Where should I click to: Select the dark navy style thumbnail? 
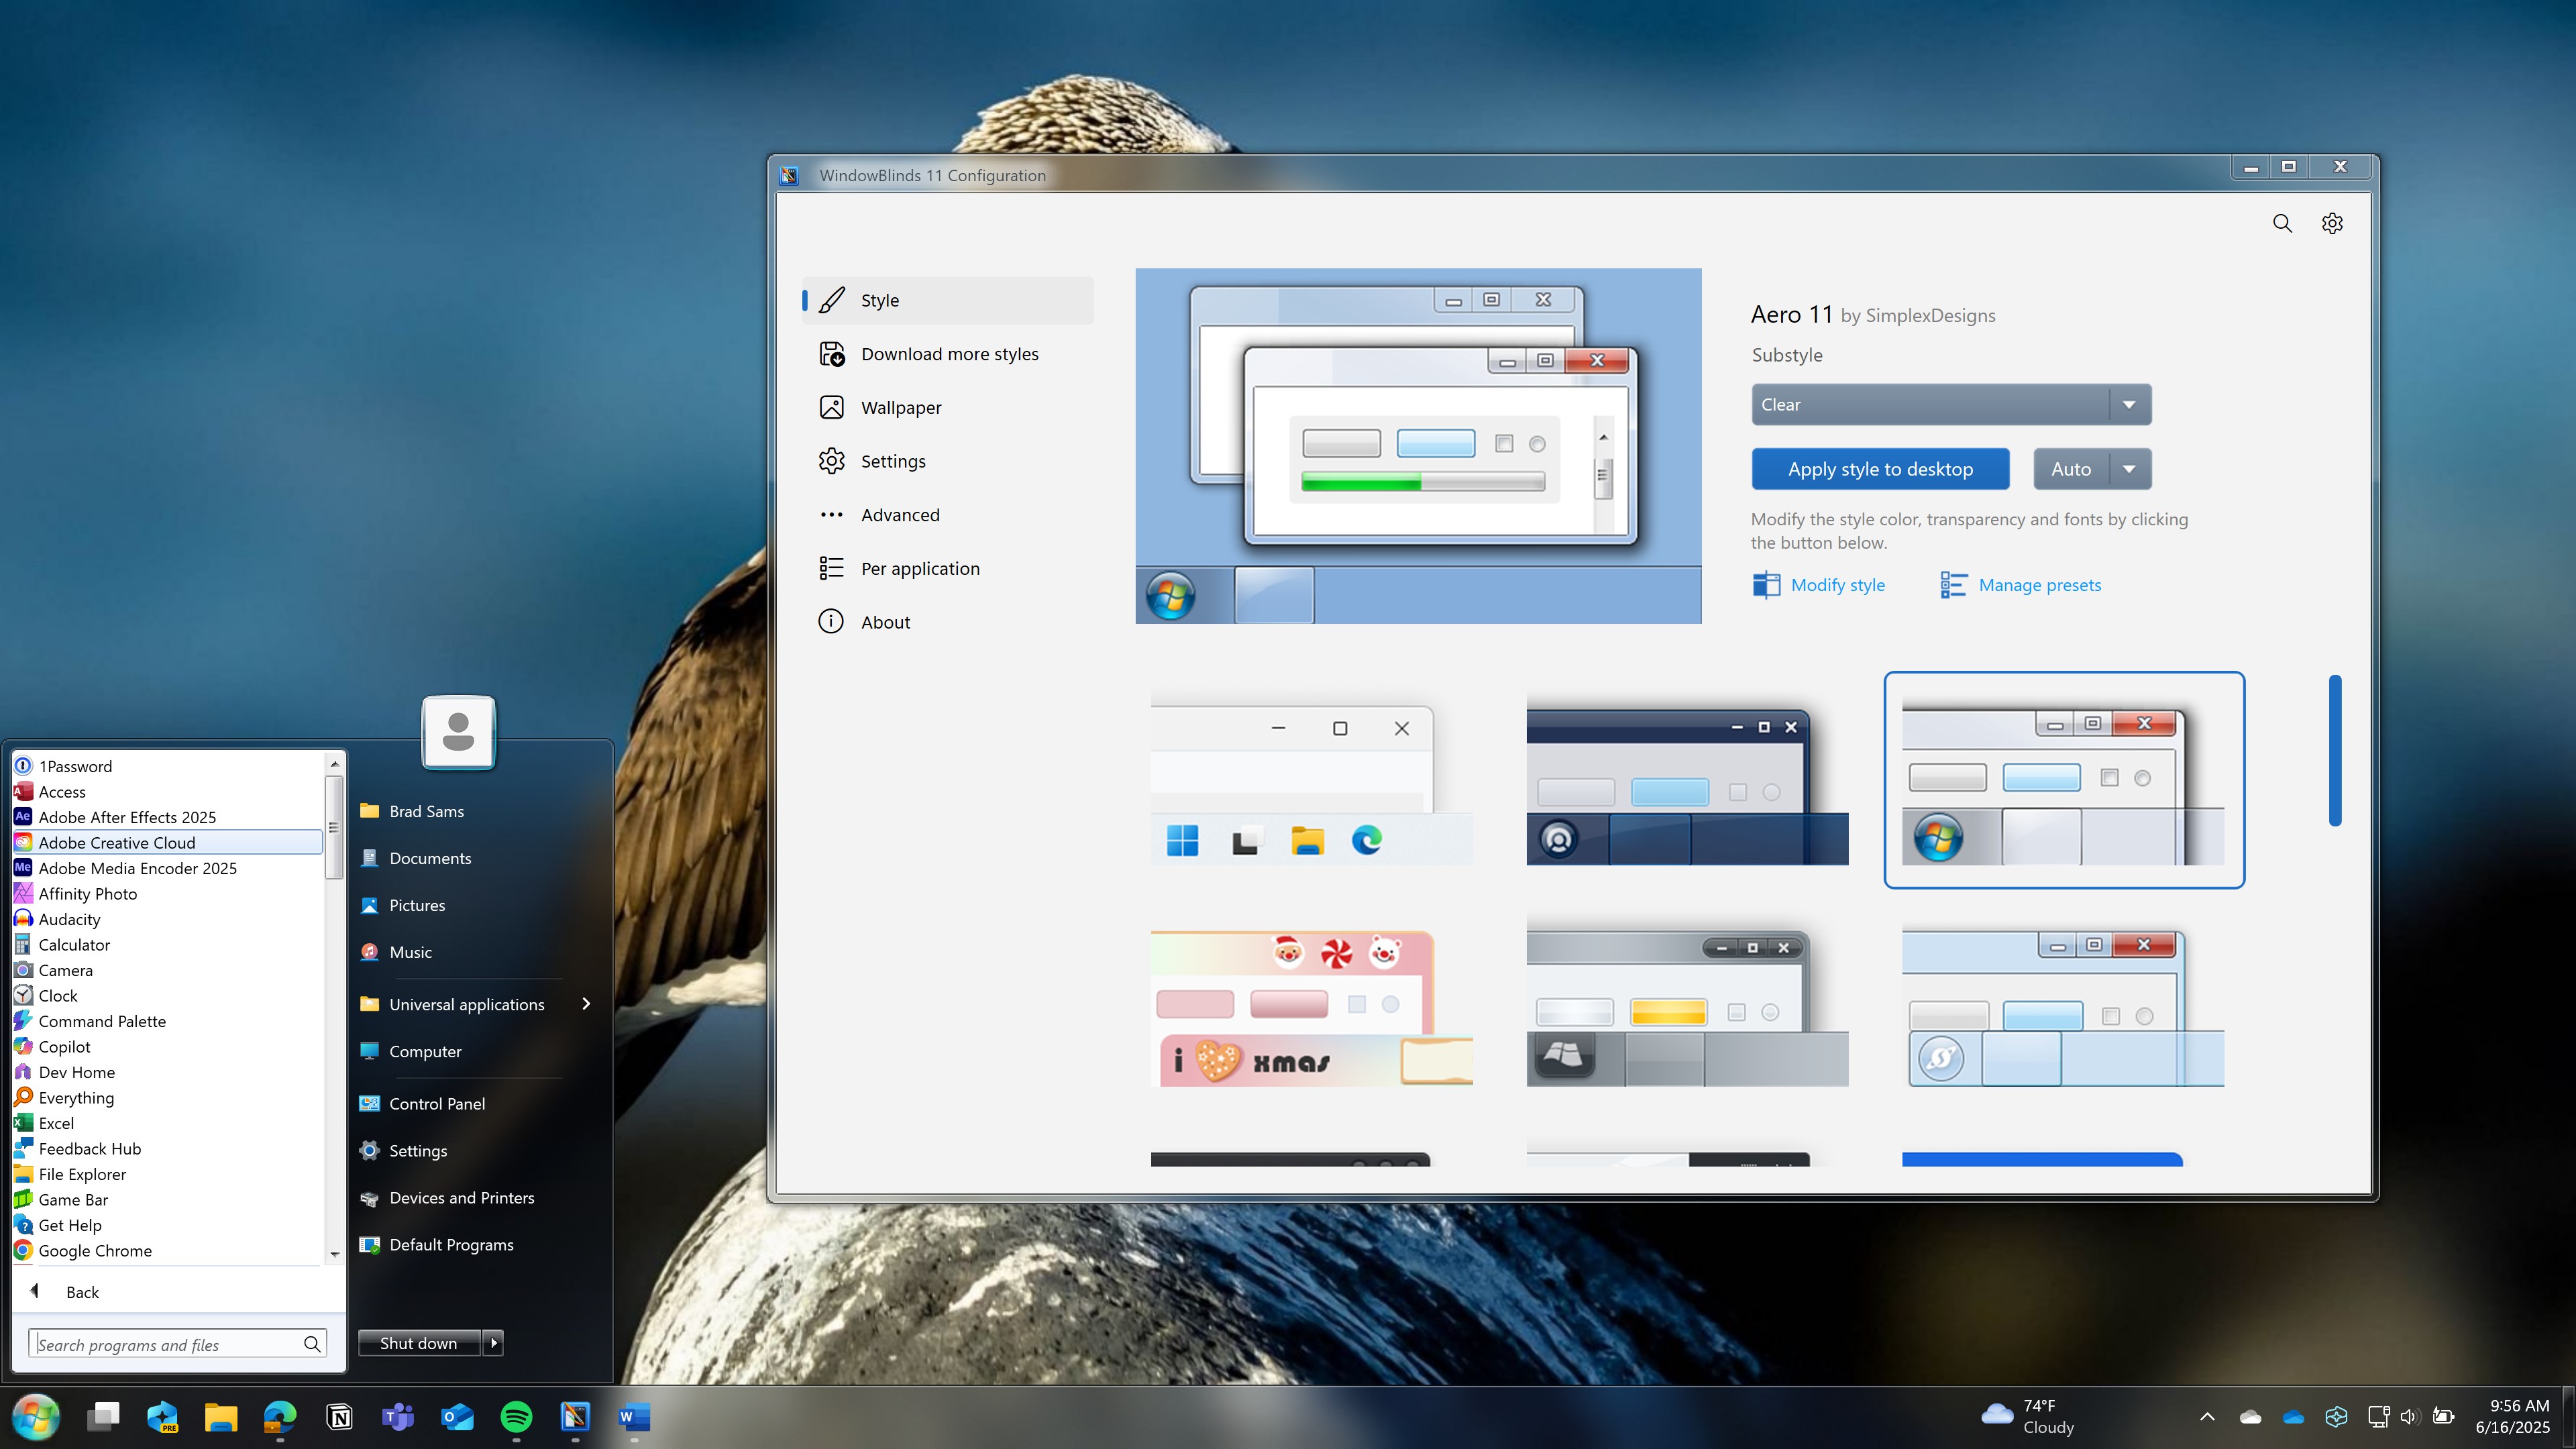tap(1687, 780)
